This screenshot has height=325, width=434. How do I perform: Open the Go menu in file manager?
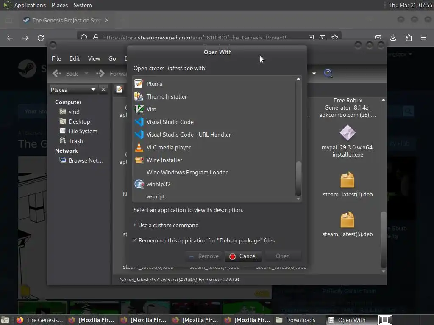(x=112, y=58)
